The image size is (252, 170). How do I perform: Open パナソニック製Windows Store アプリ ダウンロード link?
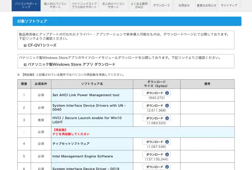point(72,65)
